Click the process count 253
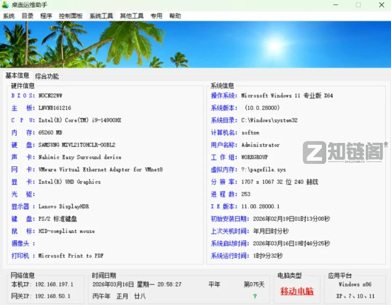This screenshot has width=391, height=305. point(245,194)
